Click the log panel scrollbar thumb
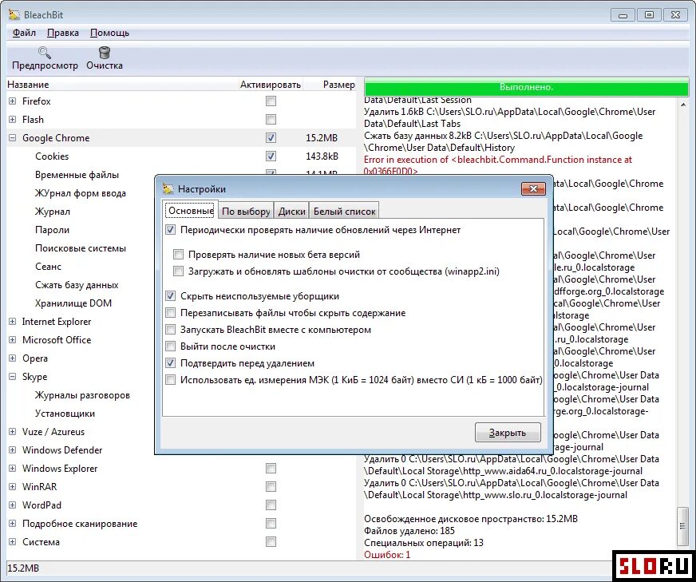 (682, 526)
